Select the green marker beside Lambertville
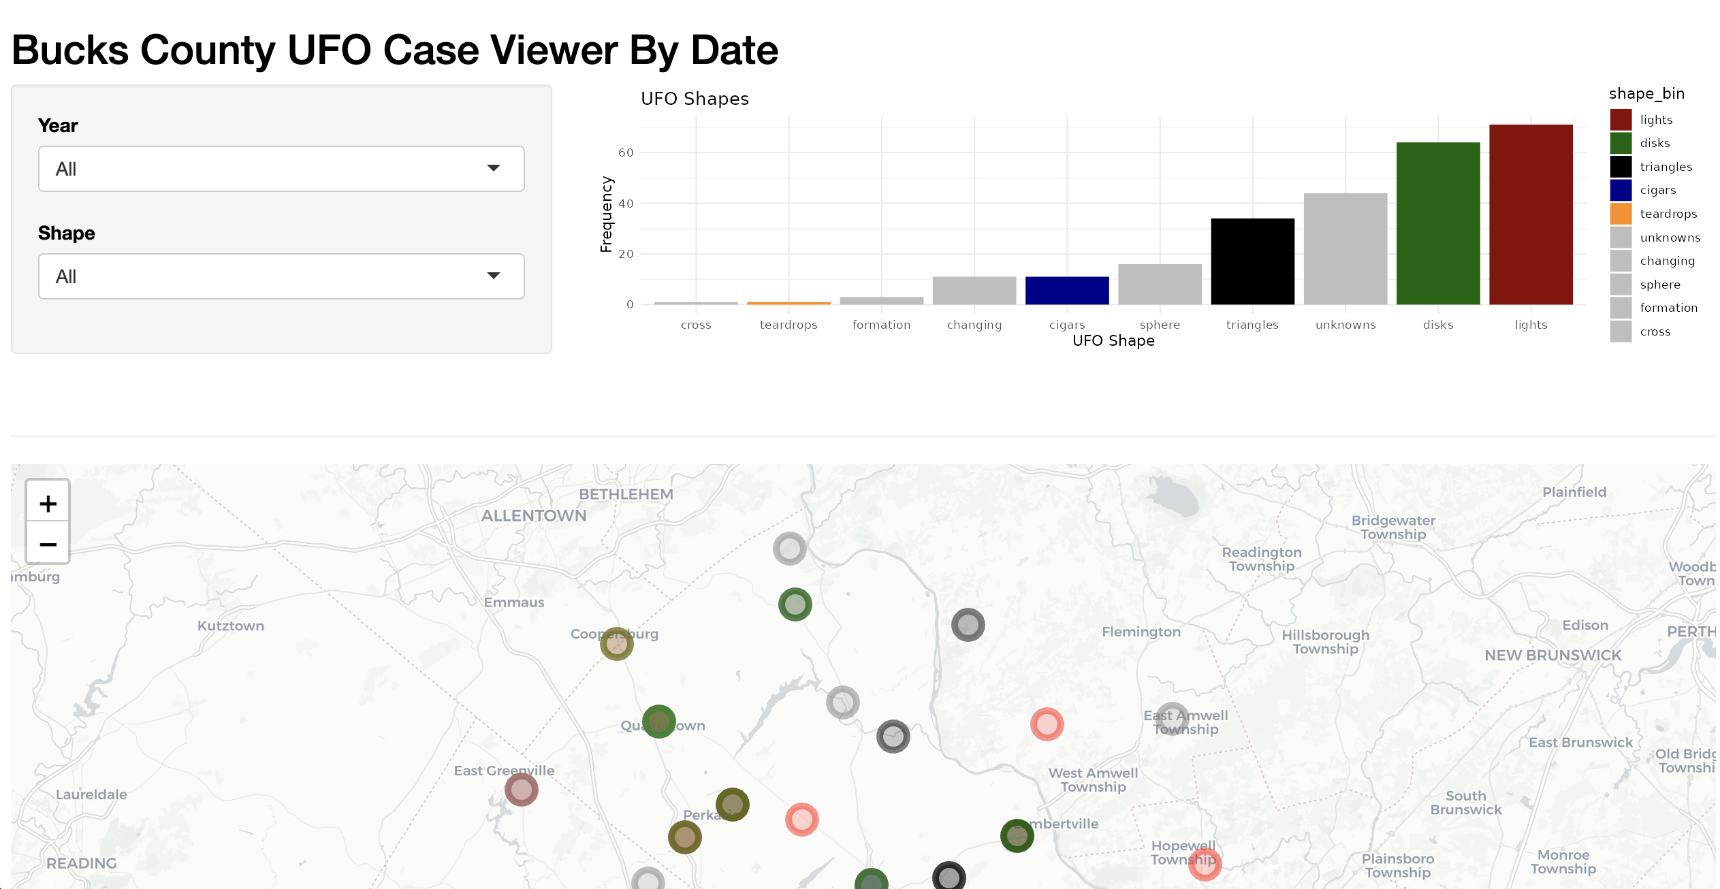The width and height of the screenshot is (1720, 889). click(x=1017, y=836)
